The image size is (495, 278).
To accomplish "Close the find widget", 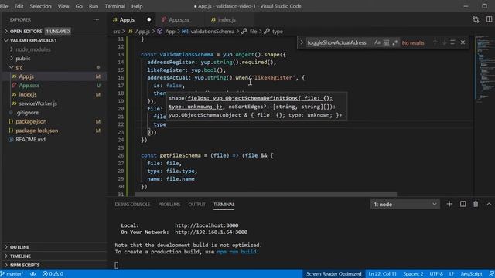I will pyautogui.click(x=463, y=42).
